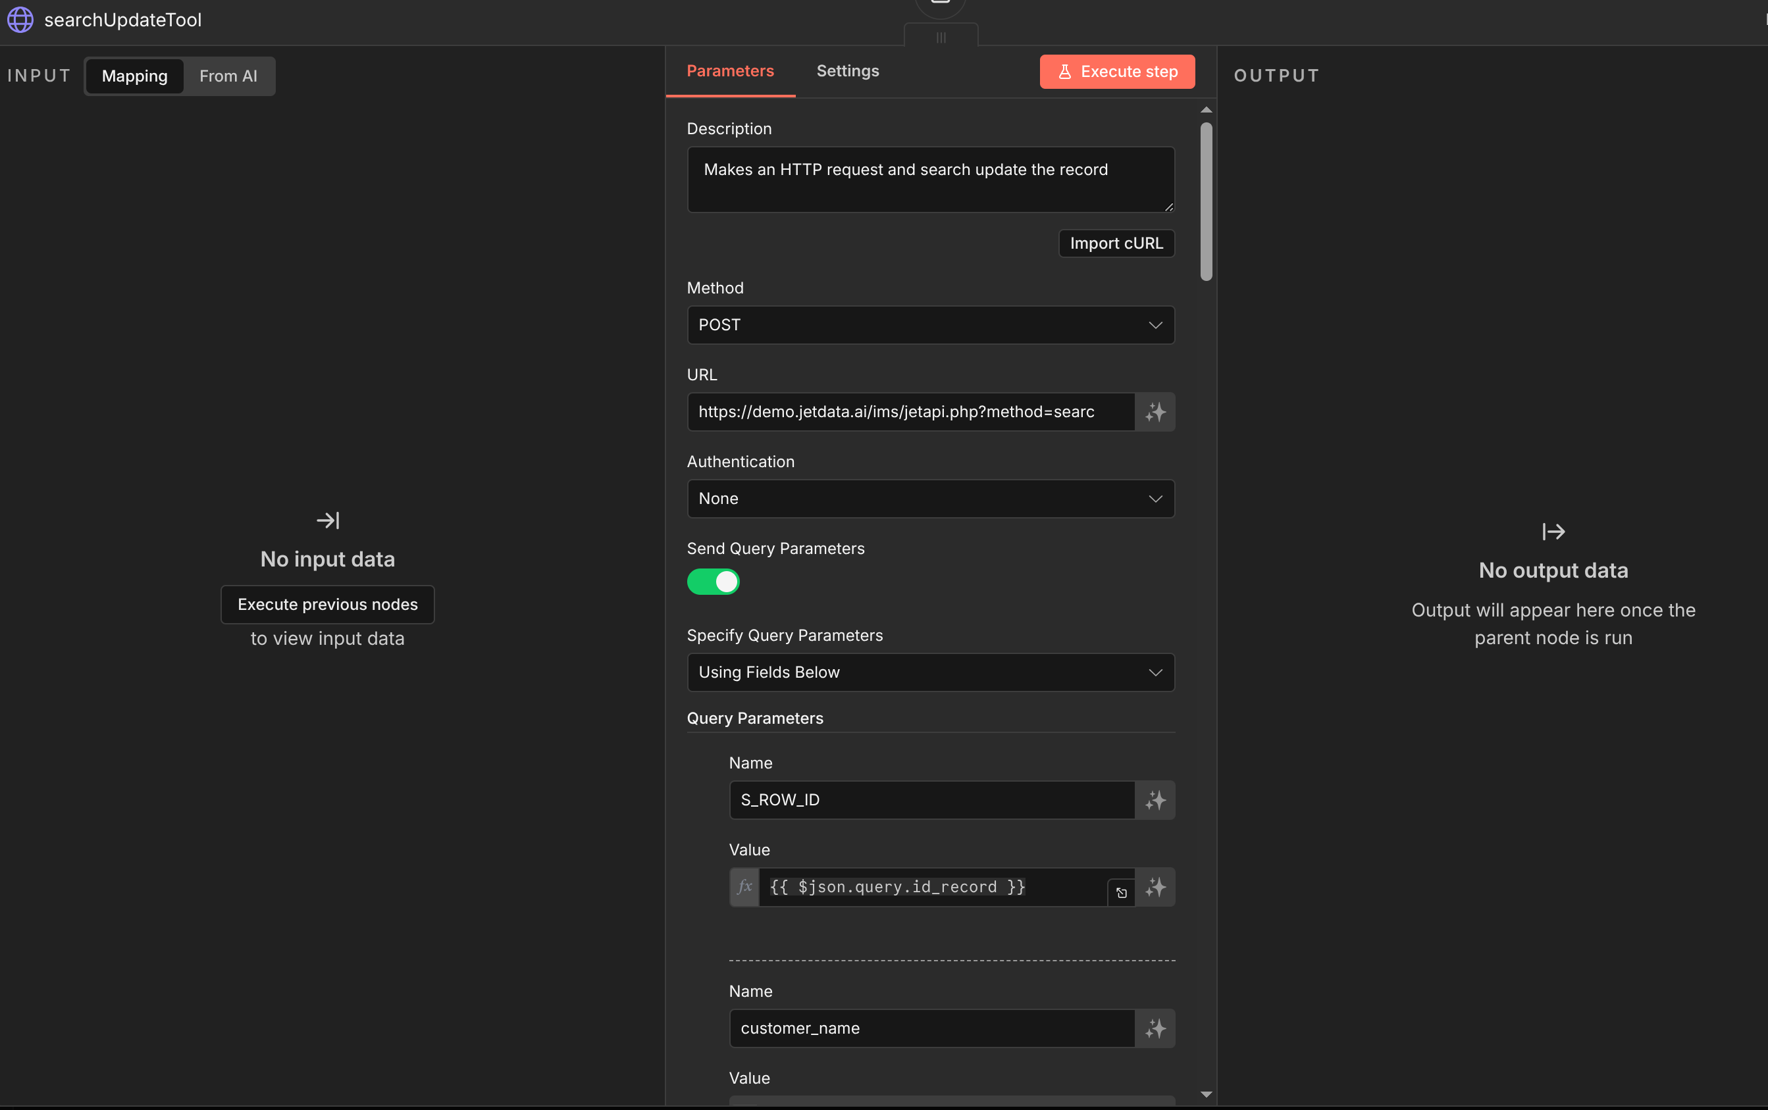Click the sparkle icon next to the S_ROW_ID name field
The image size is (1768, 1110).
coord(1155,800)
